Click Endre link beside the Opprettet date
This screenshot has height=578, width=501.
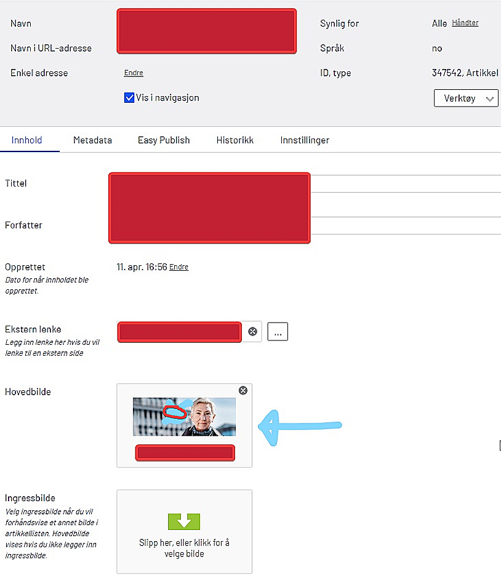(178, 267)
